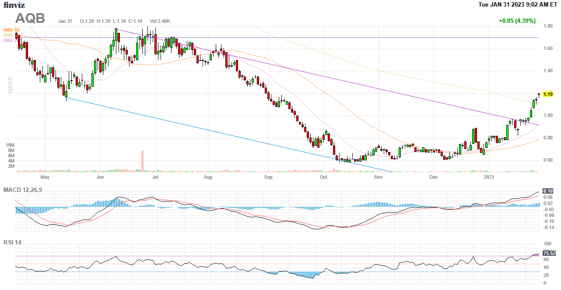Screen dimensions: 561x290
Task: Click the Oct label on date axis
Action: 323,177
